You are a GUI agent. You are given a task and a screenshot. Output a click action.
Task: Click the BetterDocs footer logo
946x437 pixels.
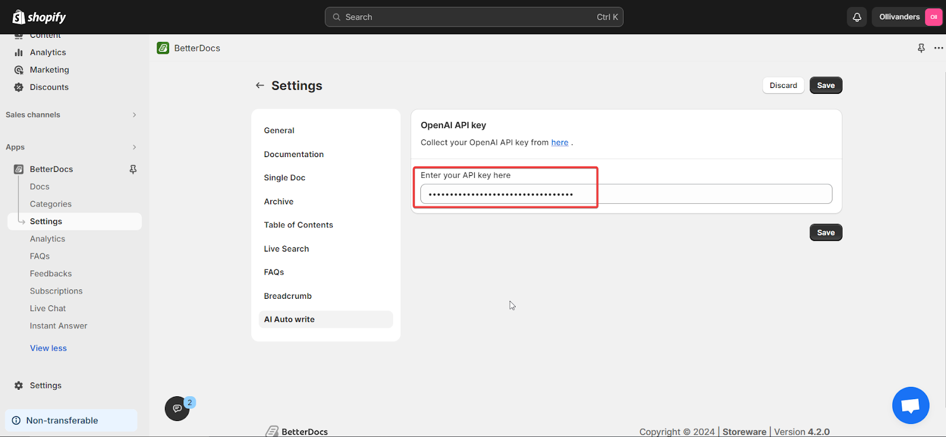[297, 432]
